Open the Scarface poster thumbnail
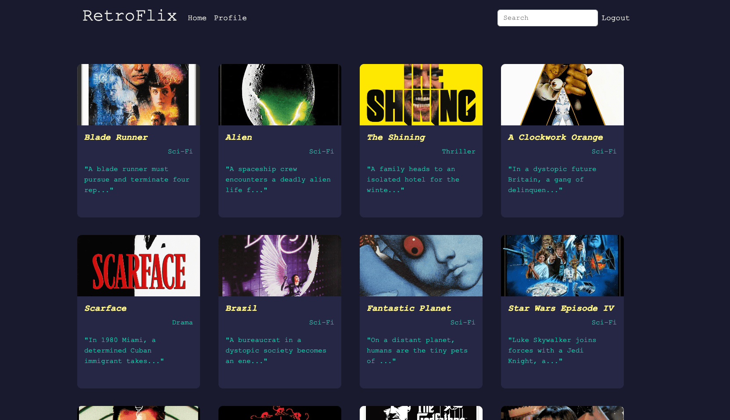The image size is (730, 420). pos(138,265)
